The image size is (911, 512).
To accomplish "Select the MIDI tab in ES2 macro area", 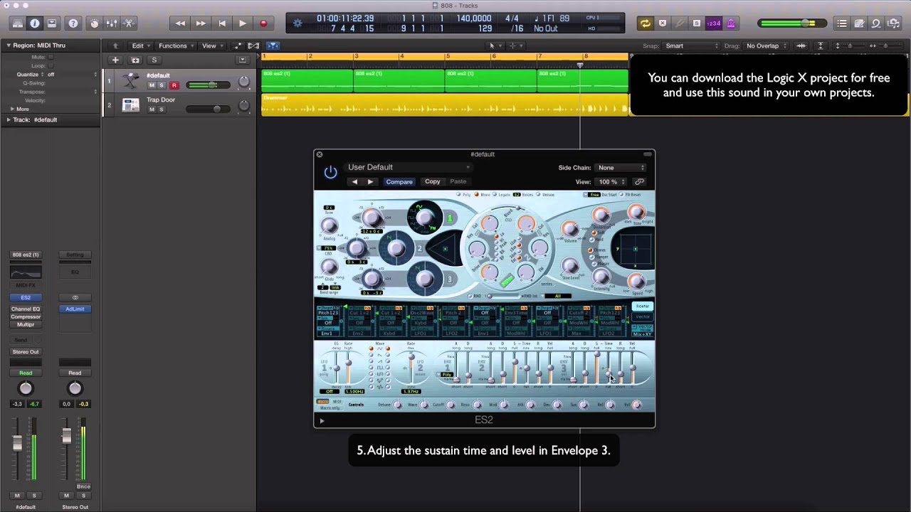I will (x=337, y=402).
